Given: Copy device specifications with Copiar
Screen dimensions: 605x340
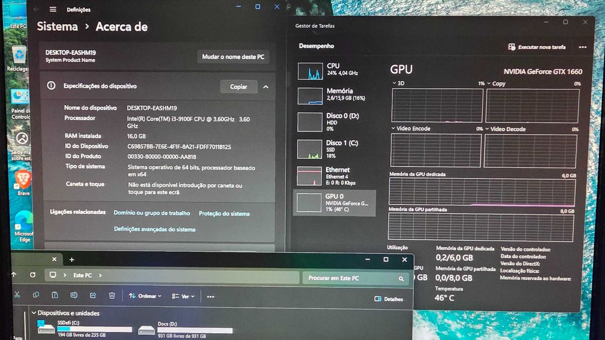Looking at the screenshot, I should click(238, 86).
